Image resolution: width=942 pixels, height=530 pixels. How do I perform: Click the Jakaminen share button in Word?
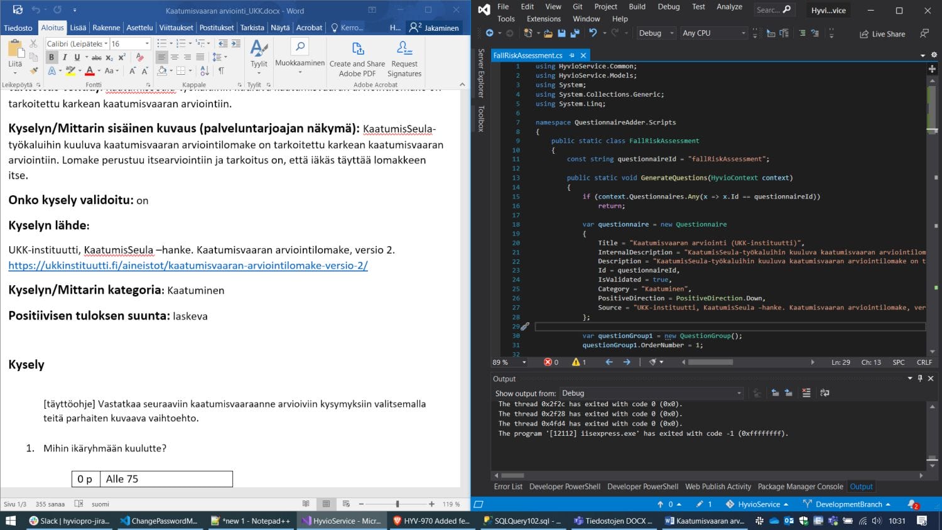tap(434, 28)
